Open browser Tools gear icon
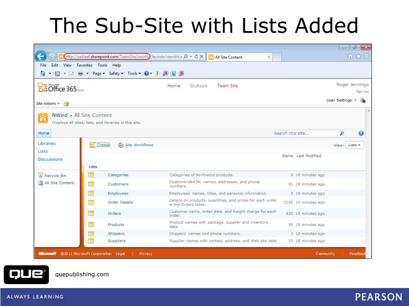Viewport: 409px width, 306px height. click(x=367, y=56)
